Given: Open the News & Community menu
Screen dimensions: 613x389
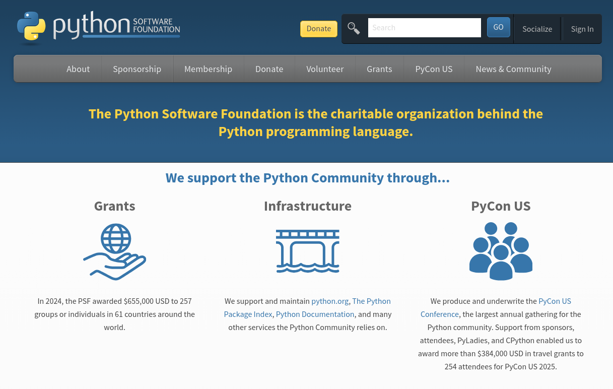Looking at the screenshot, I should point(513,69).
